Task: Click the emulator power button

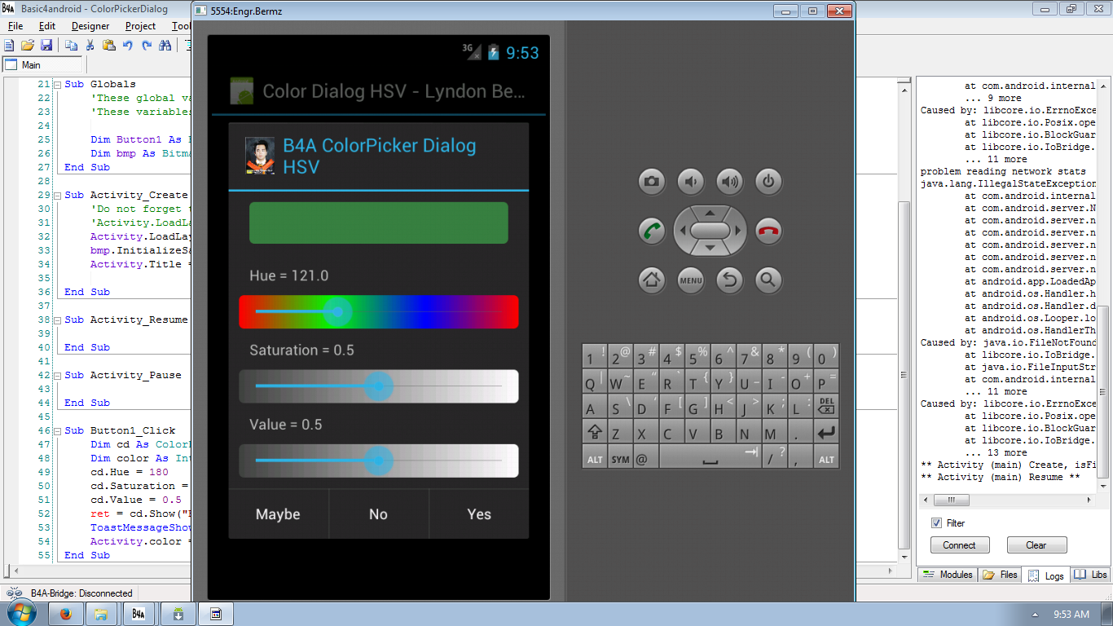Action: [x=768, y=182]
